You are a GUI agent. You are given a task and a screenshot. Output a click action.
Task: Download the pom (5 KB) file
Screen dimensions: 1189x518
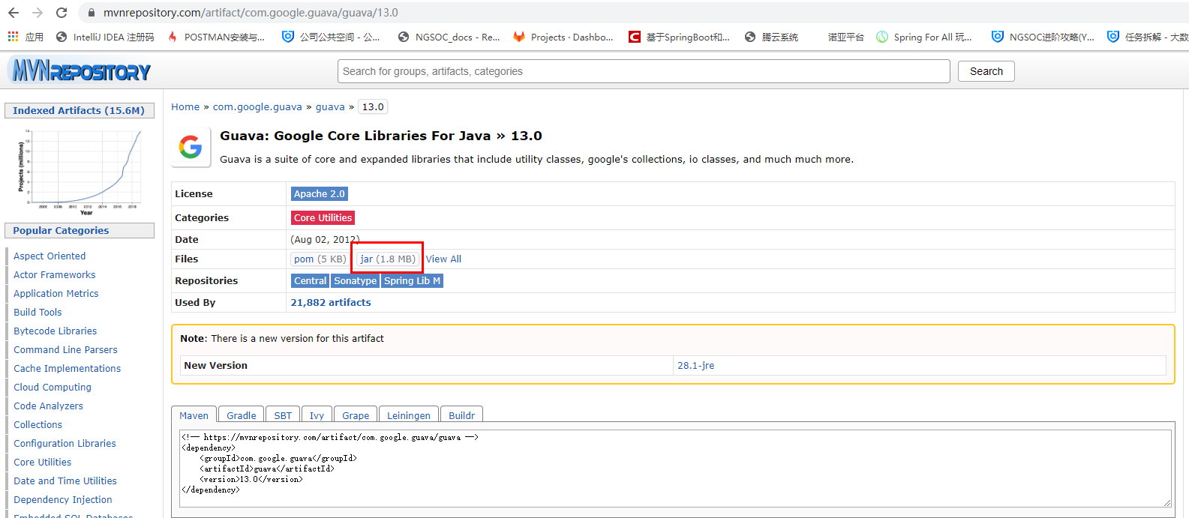click(x=320, y=259)
